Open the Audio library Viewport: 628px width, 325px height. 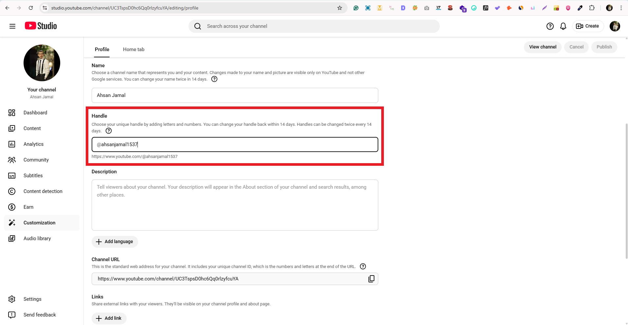pos(12,238)
